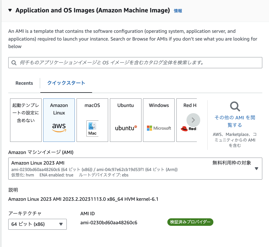The image size is (269, 247).
Task: Click the 検証済みプロバイダー badge
Action: tap(190, 222)
